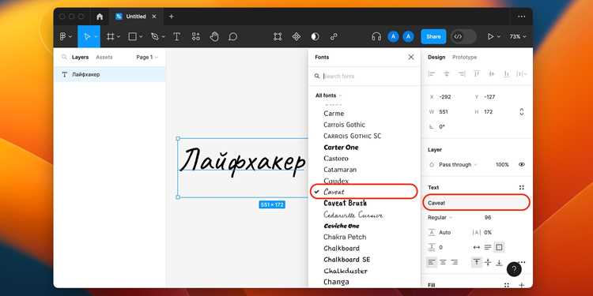Switch to the Prototype tab
Viewport: 593px width, 296px height.
click(x=464, y=58)
